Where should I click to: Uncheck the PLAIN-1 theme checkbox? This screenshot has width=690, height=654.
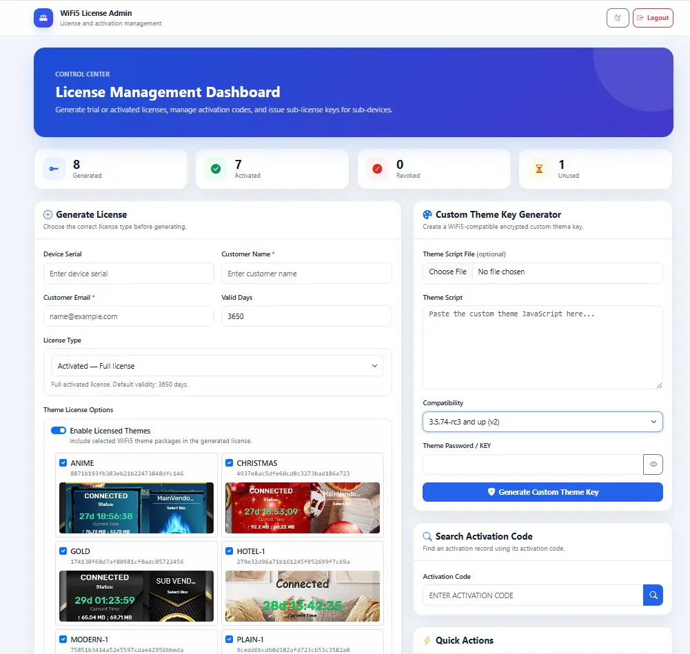pos(230,640)
